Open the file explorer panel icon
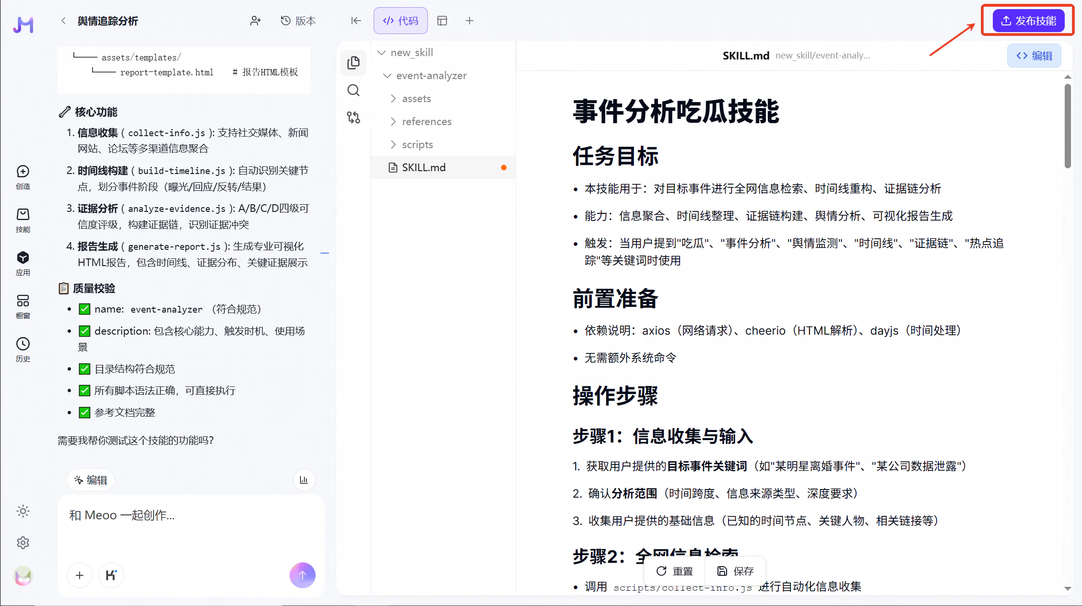This screenshot has height=606, width=1082. (x=353, y=63)
